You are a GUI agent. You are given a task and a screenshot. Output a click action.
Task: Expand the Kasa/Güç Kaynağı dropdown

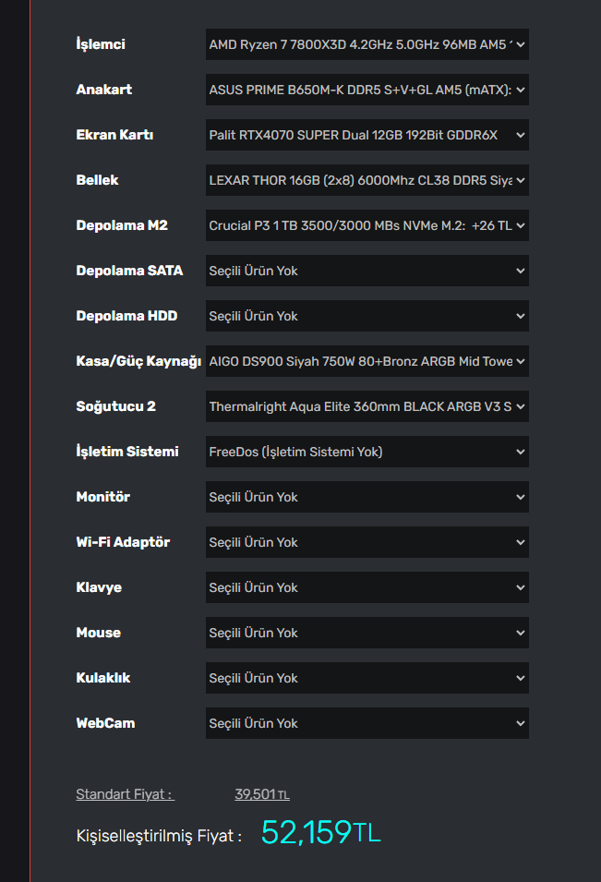(x=367, y=361)
